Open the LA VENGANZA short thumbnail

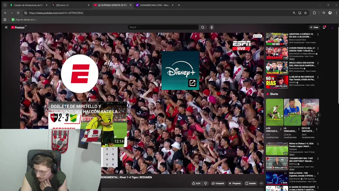pos(292,112)
